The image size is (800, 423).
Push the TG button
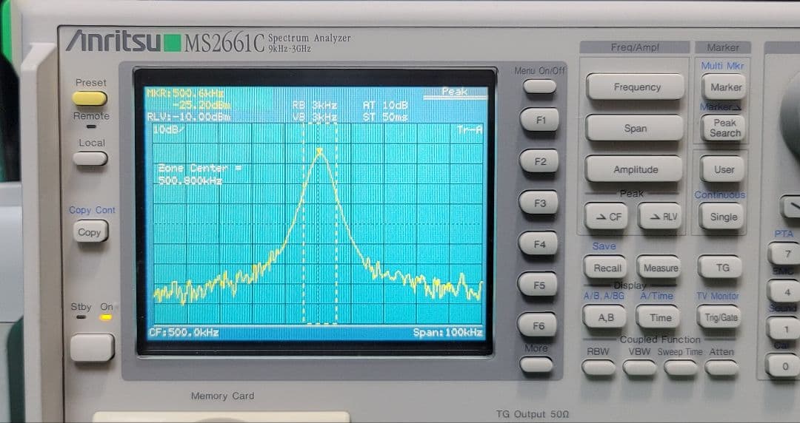720,267
